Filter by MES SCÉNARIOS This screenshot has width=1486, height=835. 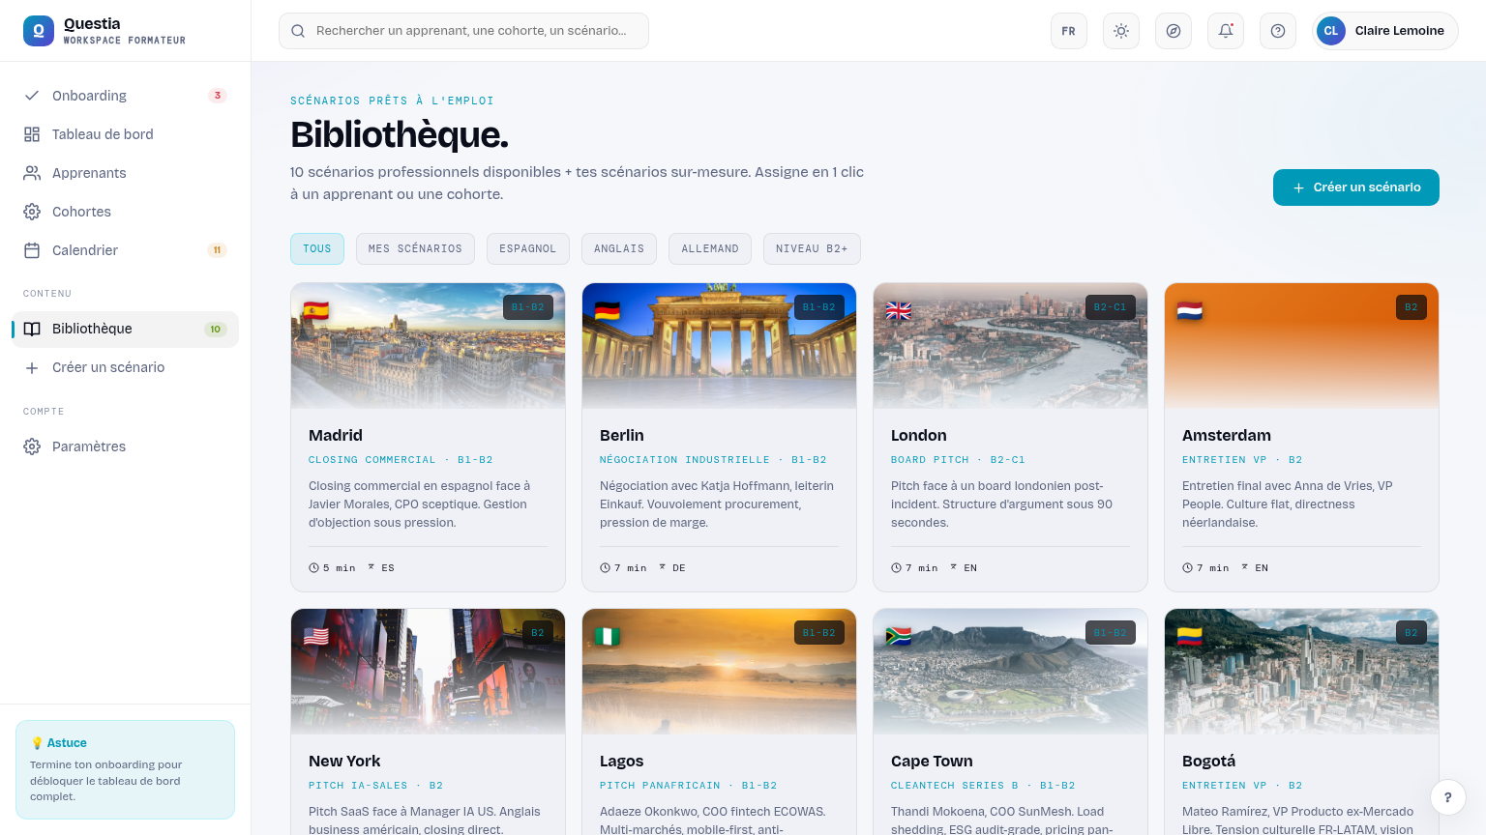[x=415, y=248]
